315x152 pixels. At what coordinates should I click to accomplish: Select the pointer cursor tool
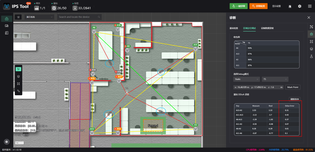pyautogui.click(x=18, y=69)
